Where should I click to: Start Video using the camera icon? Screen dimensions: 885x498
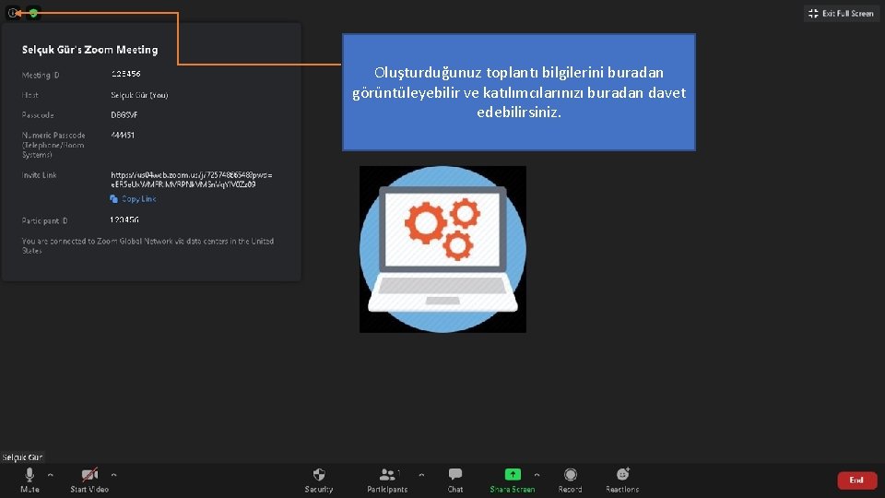[x=89, y=480]
